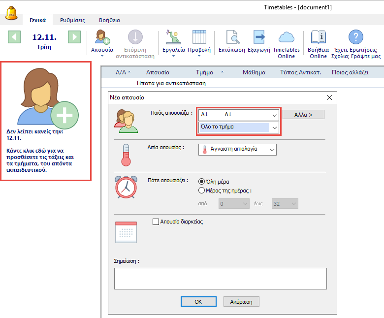The width and height of the screenshot is (384, 318).
Task: Click the question mark feedback icon
Action: coord(355,37)
